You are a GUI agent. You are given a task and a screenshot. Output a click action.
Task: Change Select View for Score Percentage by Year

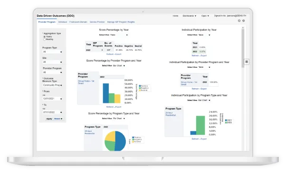pos(119,35)
